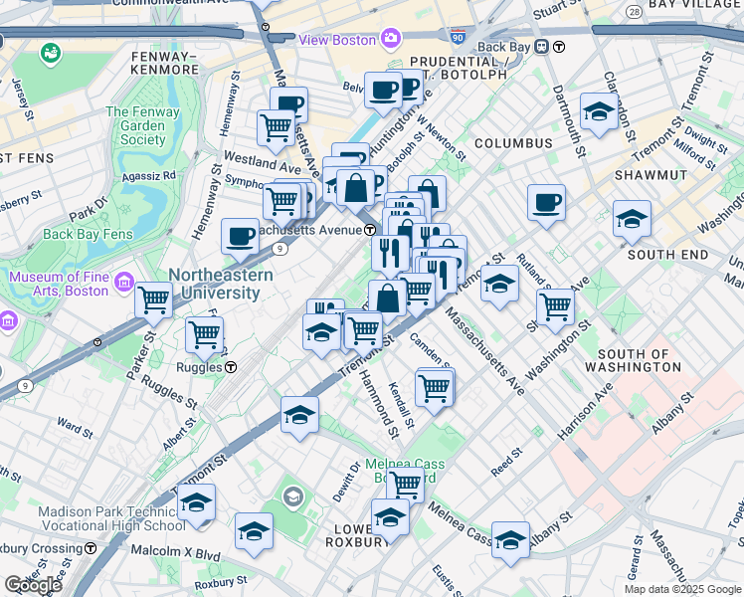Click the SHAWMUT neighborhood label
744x597 pixels.
point(651,175)
